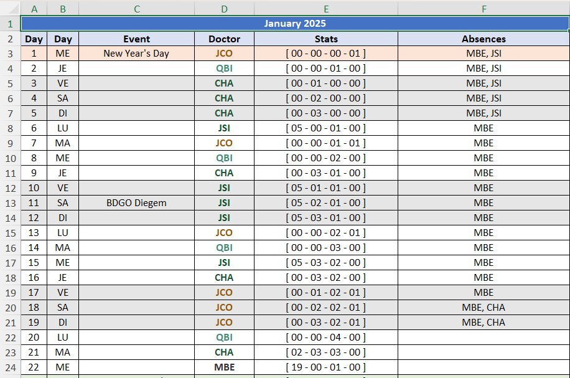Select column A header
The image size is (570, 378).
[34, 9]
